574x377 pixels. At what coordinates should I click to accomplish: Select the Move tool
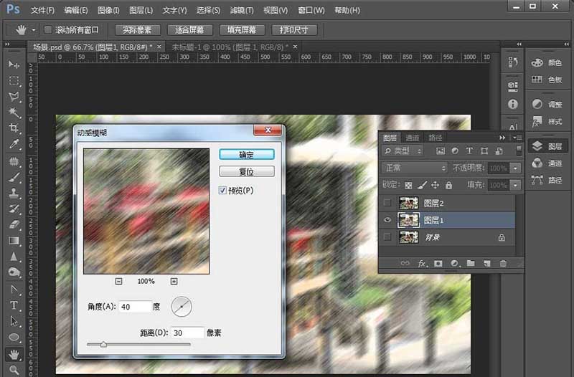tap(14, 65)
